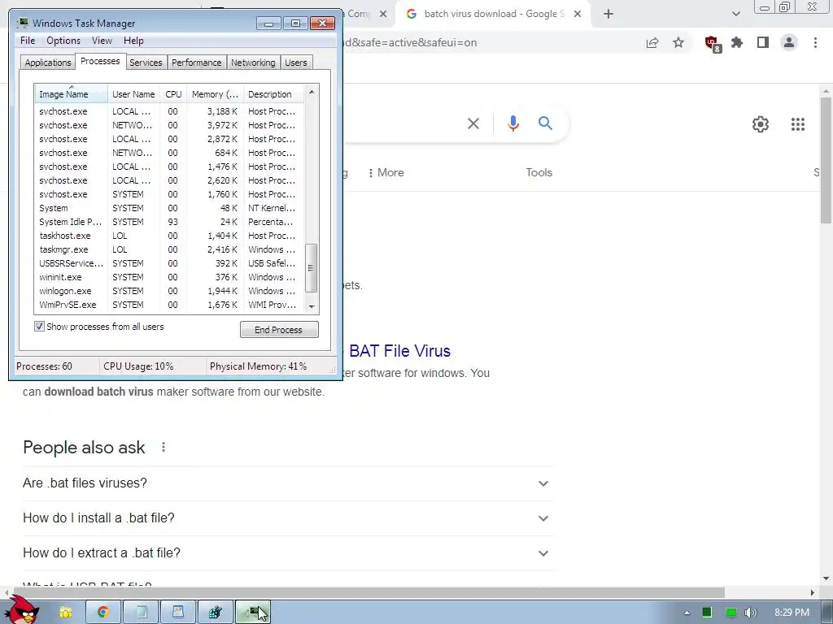
Task: Open the BAT File Virus result link
Action: pyautogui.click(x=399, y=351)
